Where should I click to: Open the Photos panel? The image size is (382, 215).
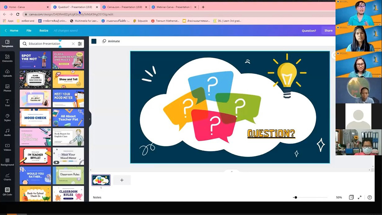click(7, 88)
